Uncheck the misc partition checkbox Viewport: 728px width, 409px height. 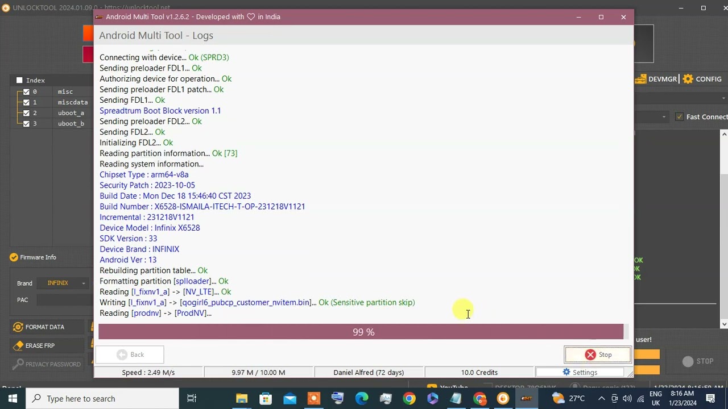click(26, 91)
